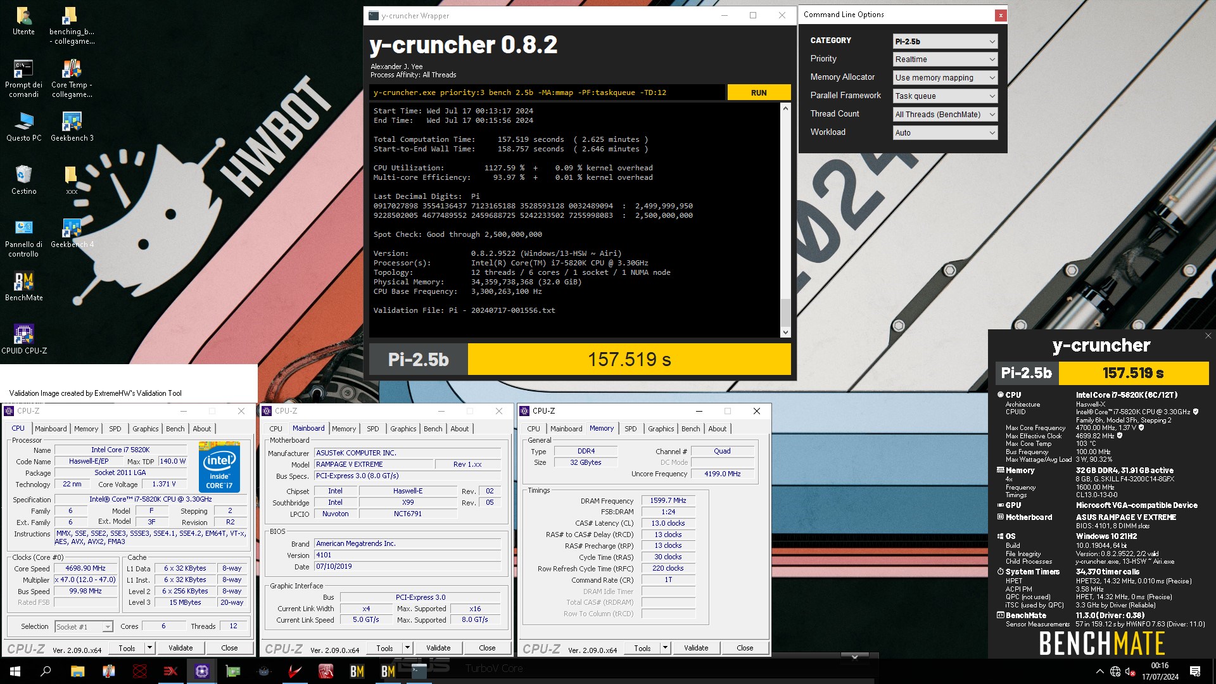
Task: Launch BenchMate from the desktop icon
Action: (23, 286)
